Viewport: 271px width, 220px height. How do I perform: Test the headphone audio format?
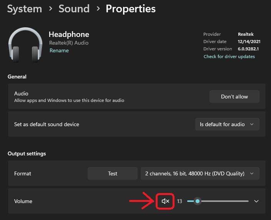(x=112, y=173)
